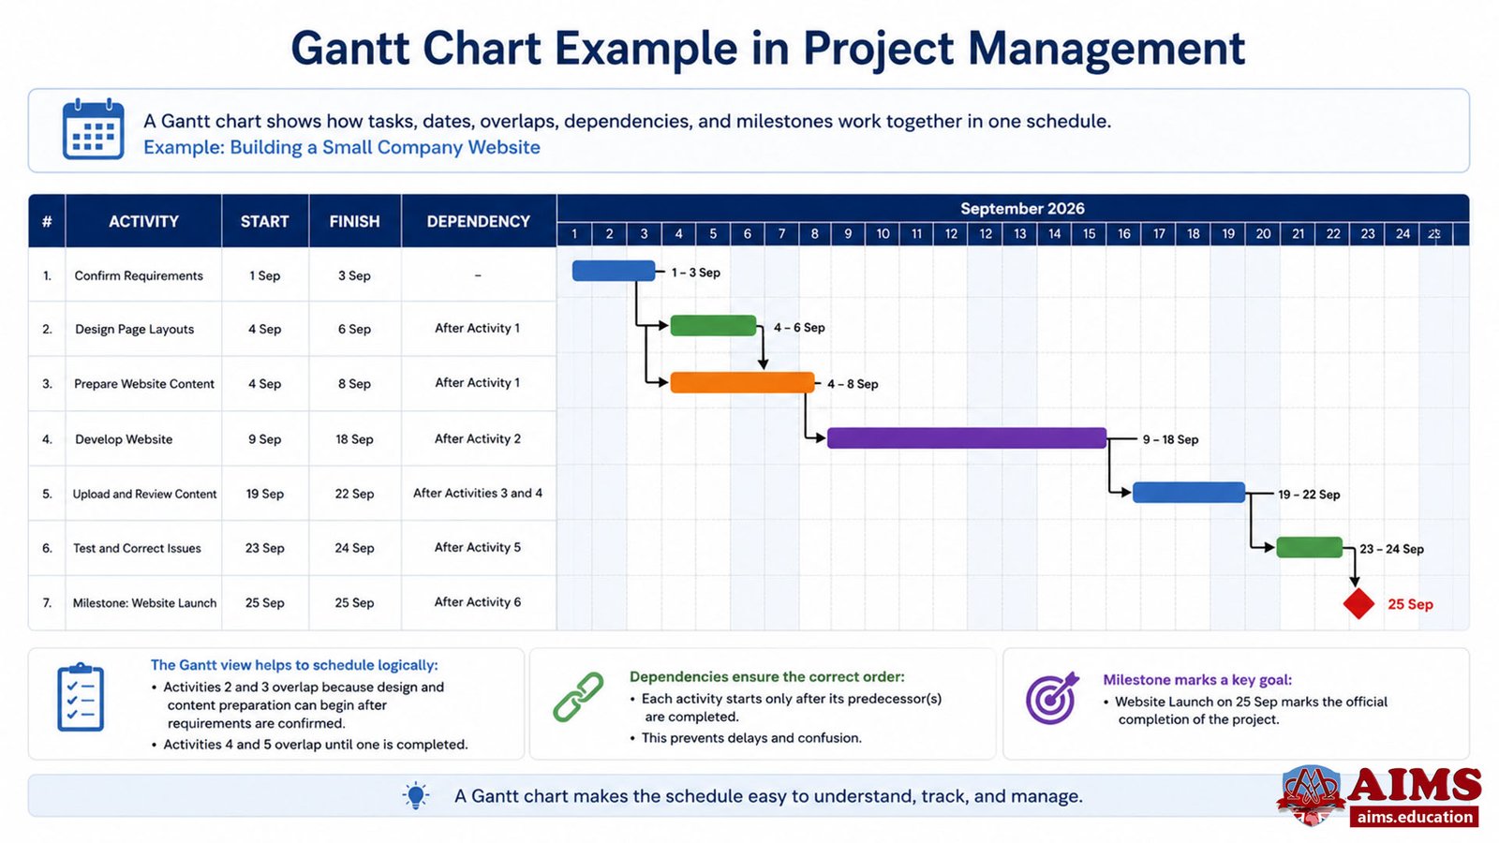The width and height of the screenshot is (1499, 843).
Task: Select the '9 Sep' start date cell
Action: (265, 439)
